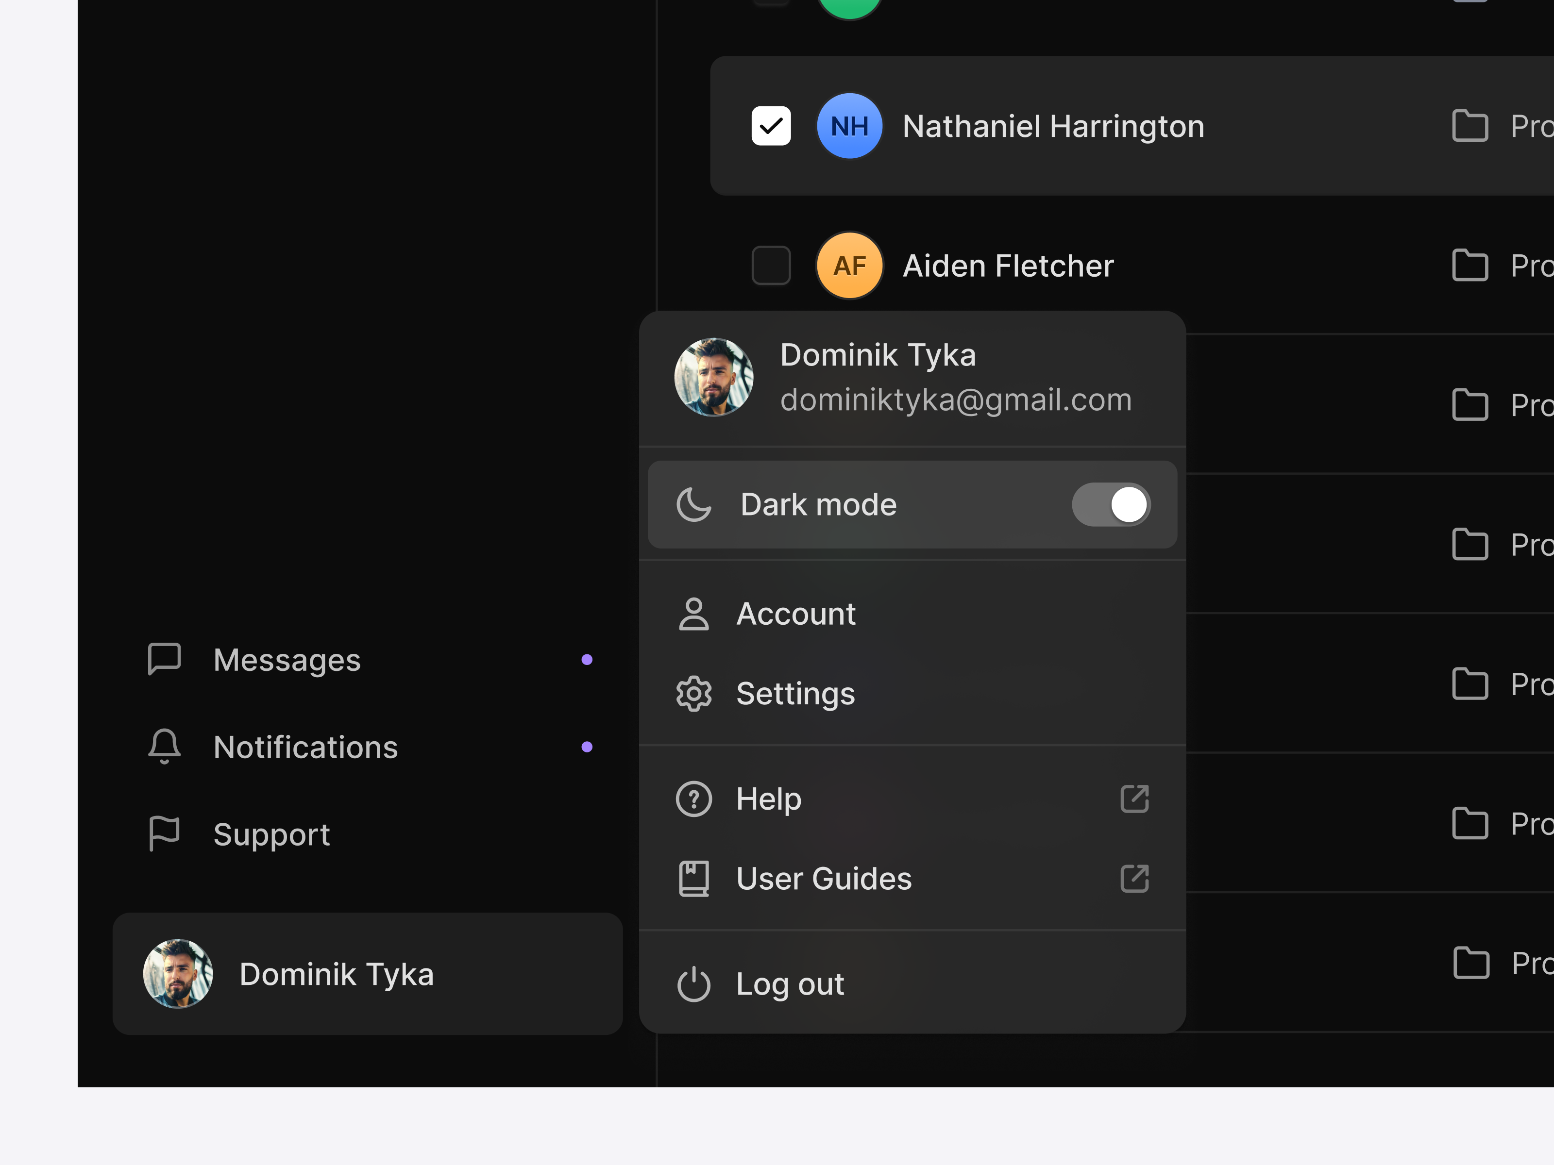The height and width of the screenshot is (1165, 1554).
Task: Collapse Dominik Tyka profile menu in sidebar
Action: 368,973
